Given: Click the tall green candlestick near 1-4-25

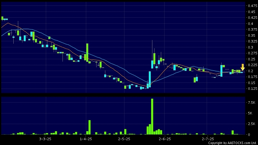Looking at the screenshot, I should [x=87, y=52].
